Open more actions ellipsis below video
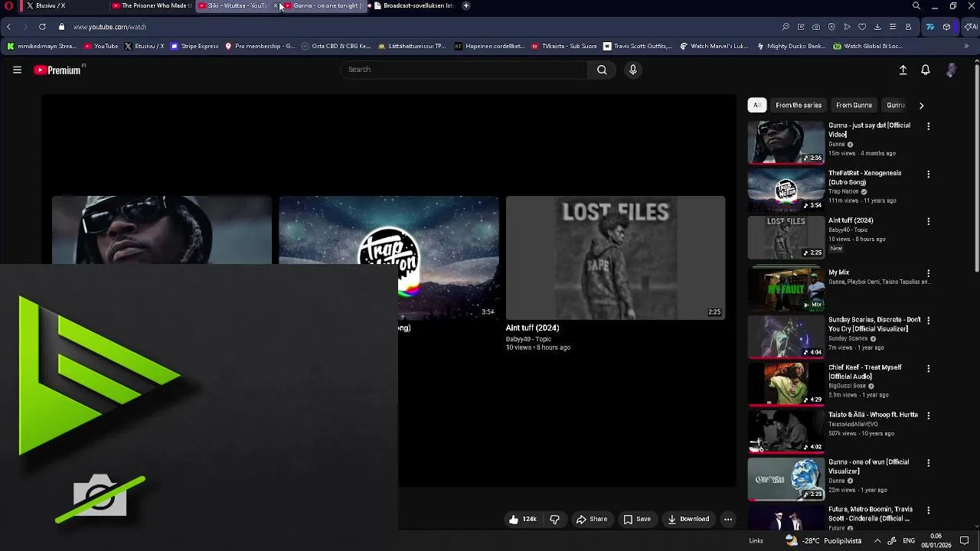 pos(728,519)
